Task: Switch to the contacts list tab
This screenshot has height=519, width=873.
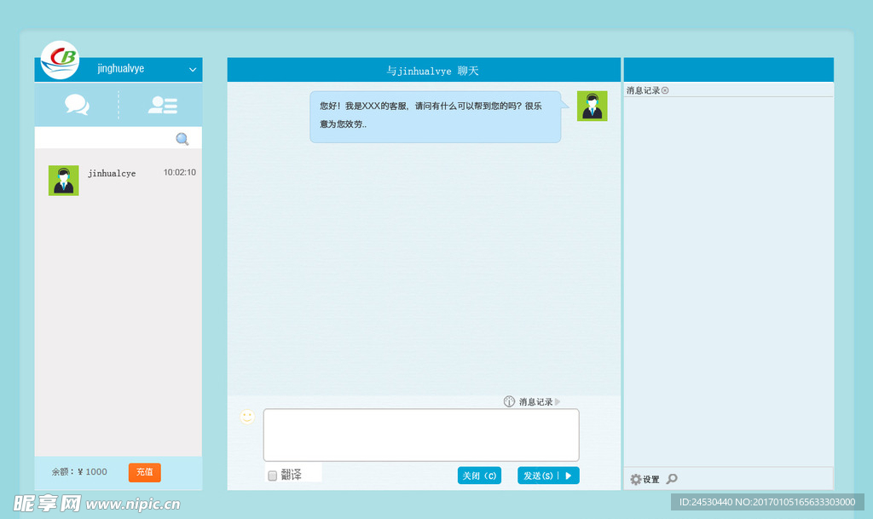Action: tap(162, 105)
